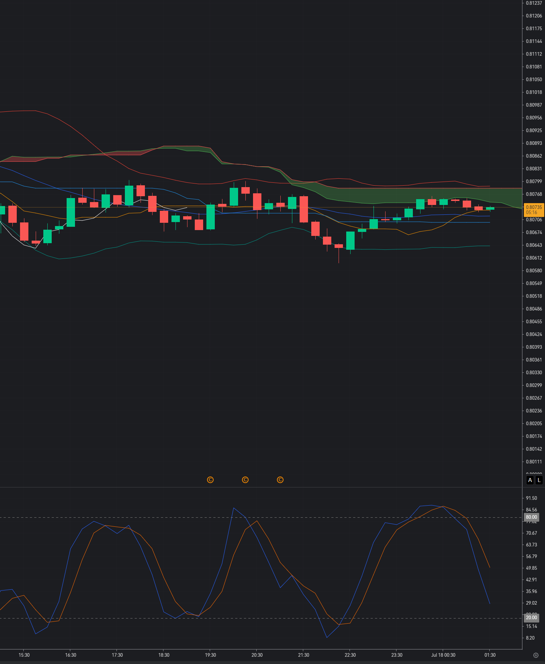Click the 8.20 oscillator scale value
The height and width of the screenshot is (664, 545).
530,638
